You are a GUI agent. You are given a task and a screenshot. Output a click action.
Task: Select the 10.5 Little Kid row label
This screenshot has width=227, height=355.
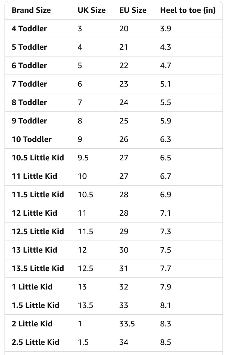pos(38,158)
